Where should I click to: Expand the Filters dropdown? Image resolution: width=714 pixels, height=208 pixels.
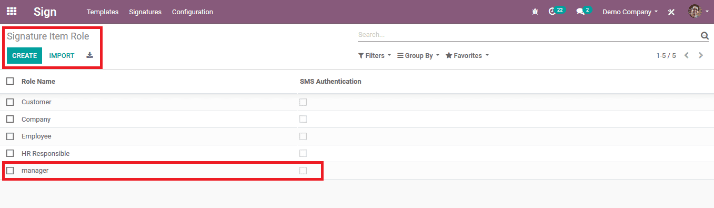coord(375,55)
